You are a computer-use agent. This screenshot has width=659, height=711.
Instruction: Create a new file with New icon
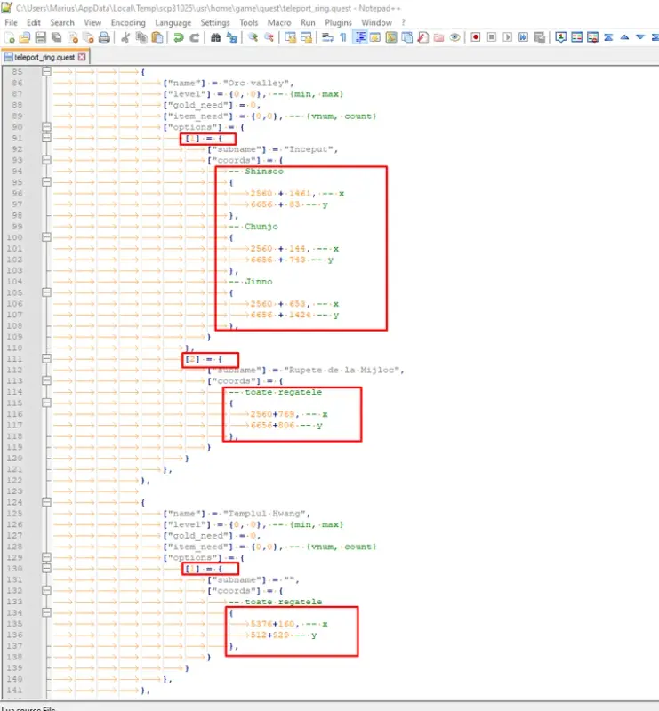pos(10,37)
